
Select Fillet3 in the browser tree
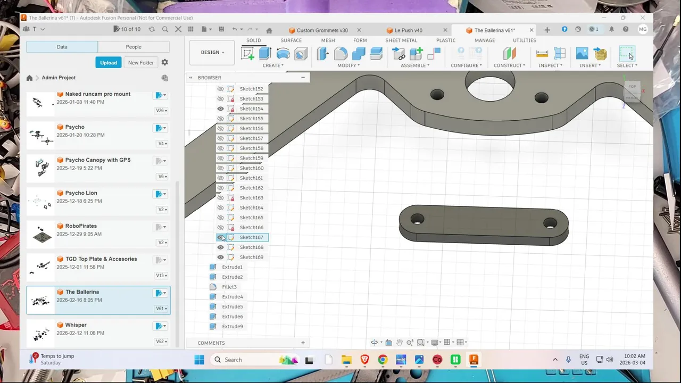(229, 287)
